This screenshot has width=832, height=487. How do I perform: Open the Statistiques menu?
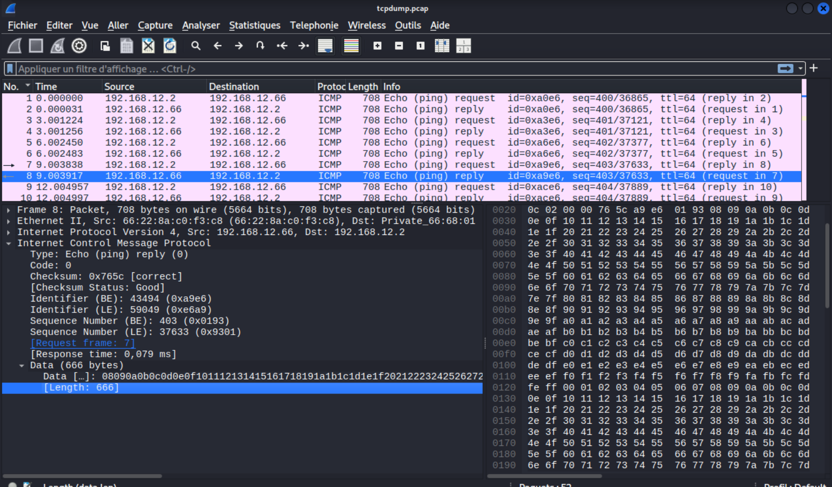(255, 25)
